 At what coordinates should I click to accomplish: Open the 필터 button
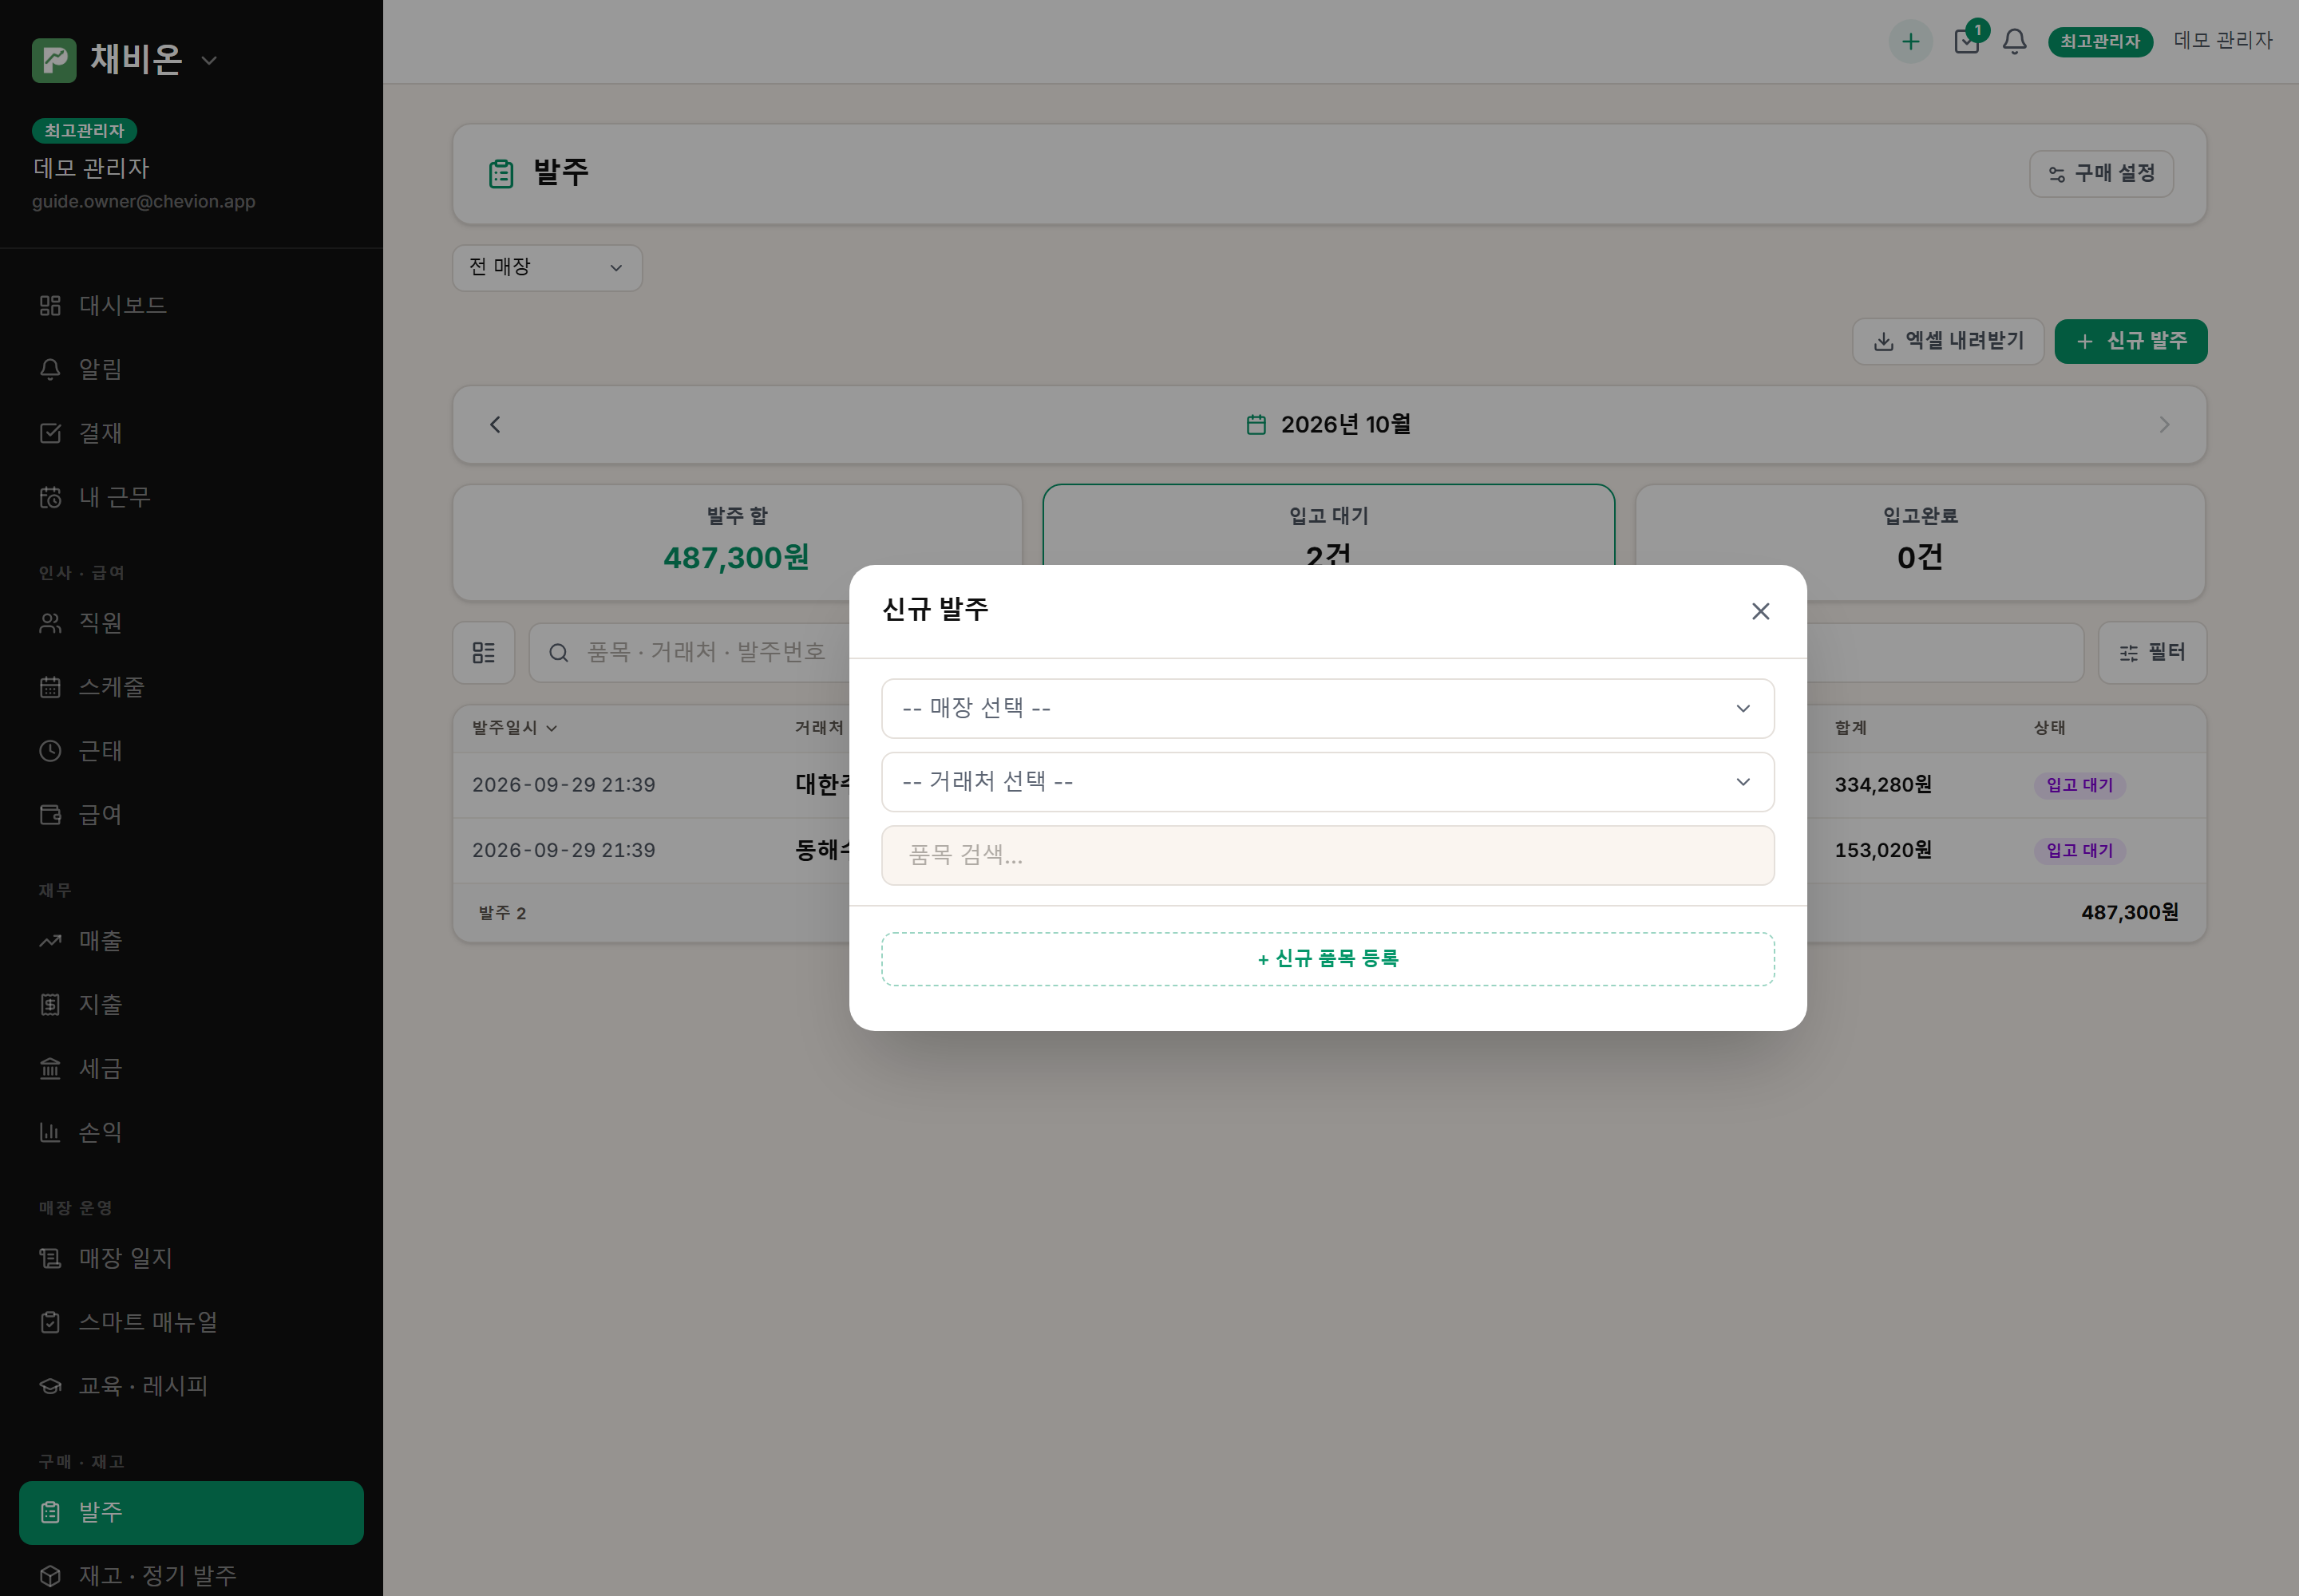(x=2152, y=653)
